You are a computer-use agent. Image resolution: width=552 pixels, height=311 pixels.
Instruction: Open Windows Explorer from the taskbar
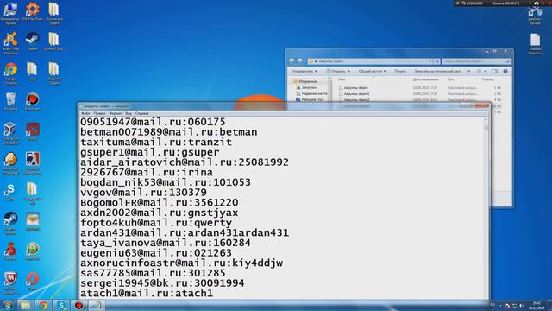(25, 305)
